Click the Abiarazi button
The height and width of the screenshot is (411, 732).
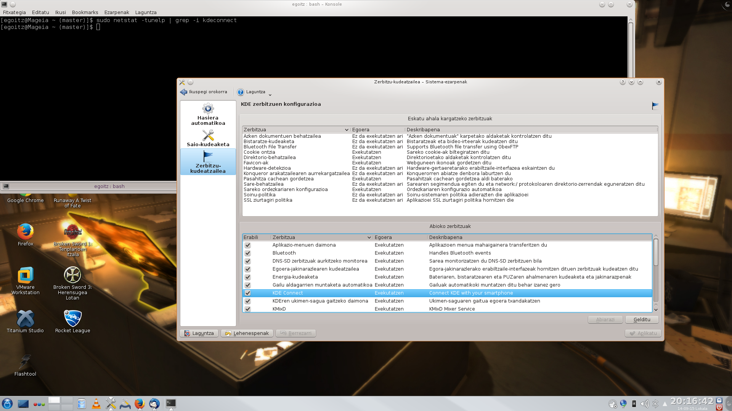pos(605,320)
